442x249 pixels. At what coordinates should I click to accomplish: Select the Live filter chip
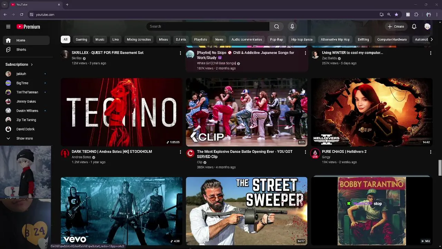pos(116,39)
